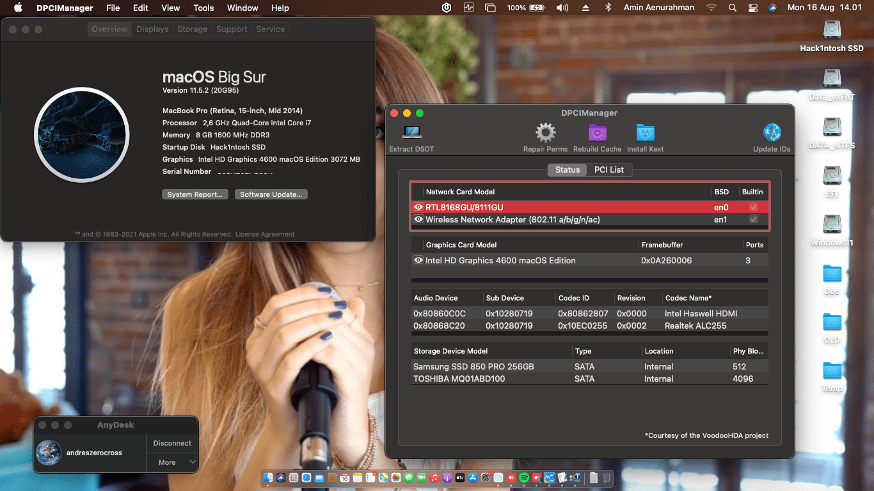
Task: Open the Tools menu
Action: pos(203,8)
